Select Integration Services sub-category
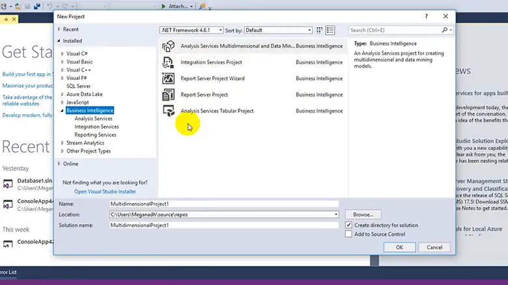The width and height of the screenshot is (508, 285). (96, 127)
